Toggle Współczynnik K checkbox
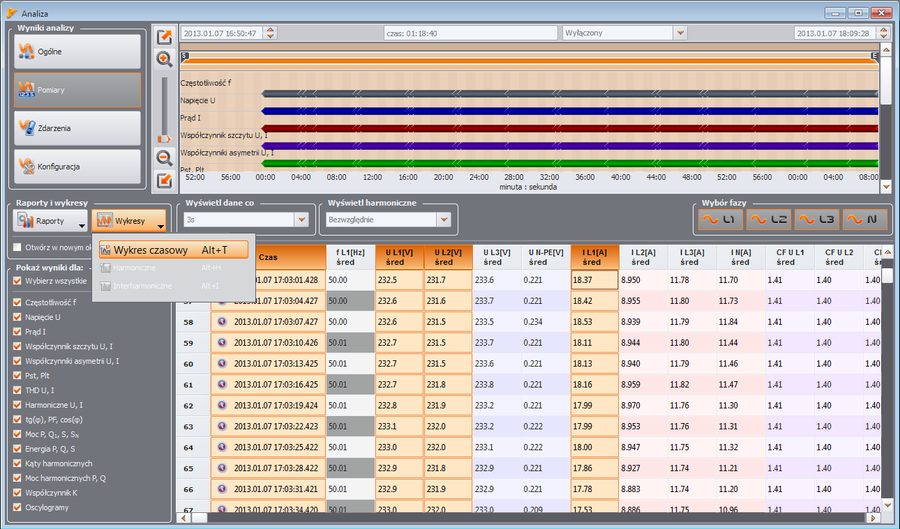This screenshot has height=529, width=900. point(17,493)
